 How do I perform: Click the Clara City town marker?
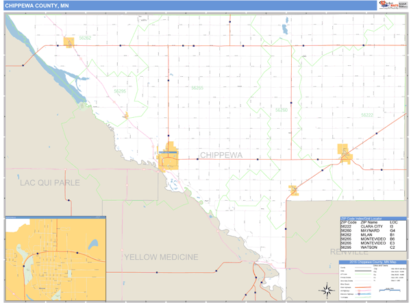click(x=347, y=157)
